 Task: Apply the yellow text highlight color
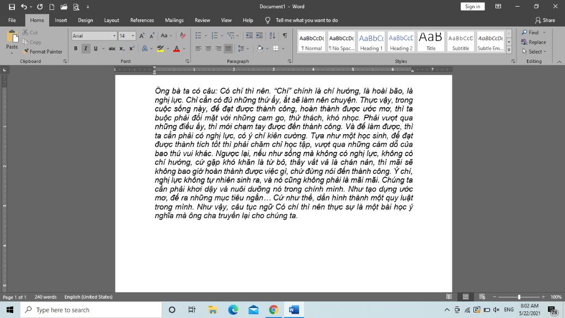click(x=161, y=49)
